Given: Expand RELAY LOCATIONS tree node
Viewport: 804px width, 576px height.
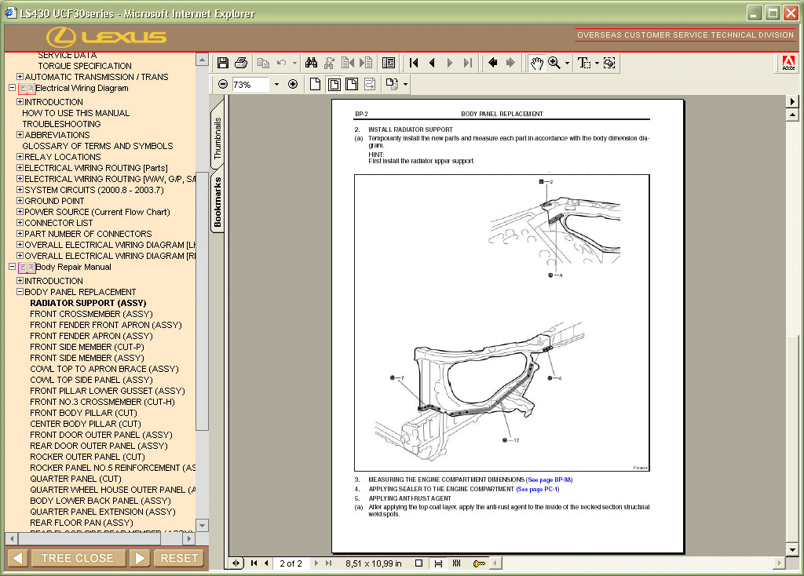Looking at the screenshot, I should coord(20,157).
